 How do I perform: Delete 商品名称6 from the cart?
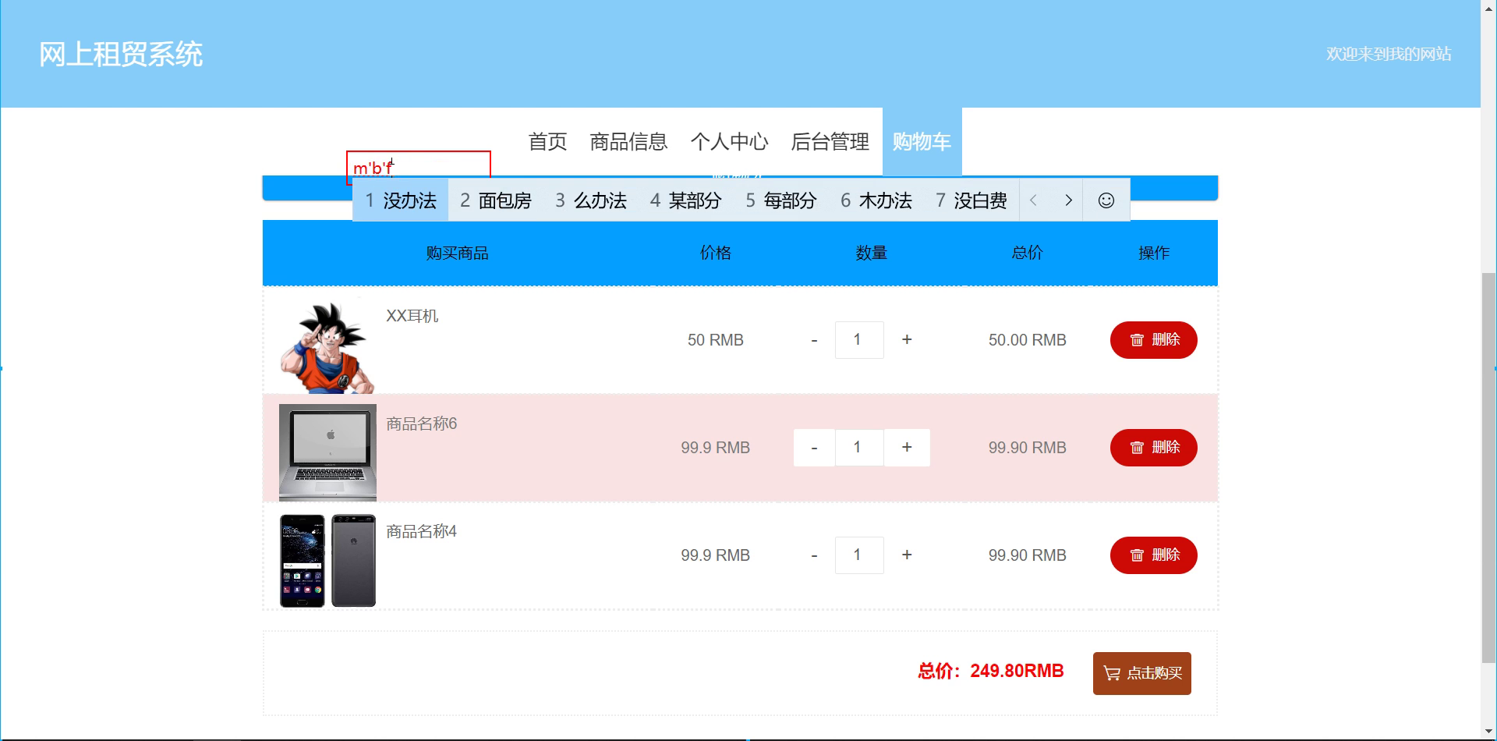[1154, 448]
